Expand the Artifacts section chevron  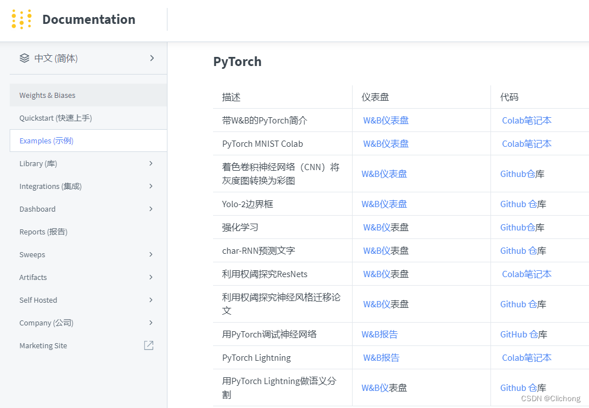coord(151,277)
